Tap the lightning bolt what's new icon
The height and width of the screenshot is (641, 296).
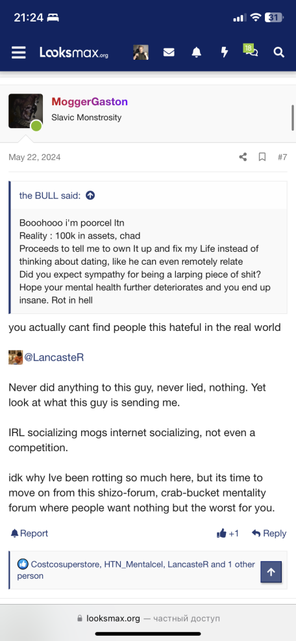pos(224,52)
